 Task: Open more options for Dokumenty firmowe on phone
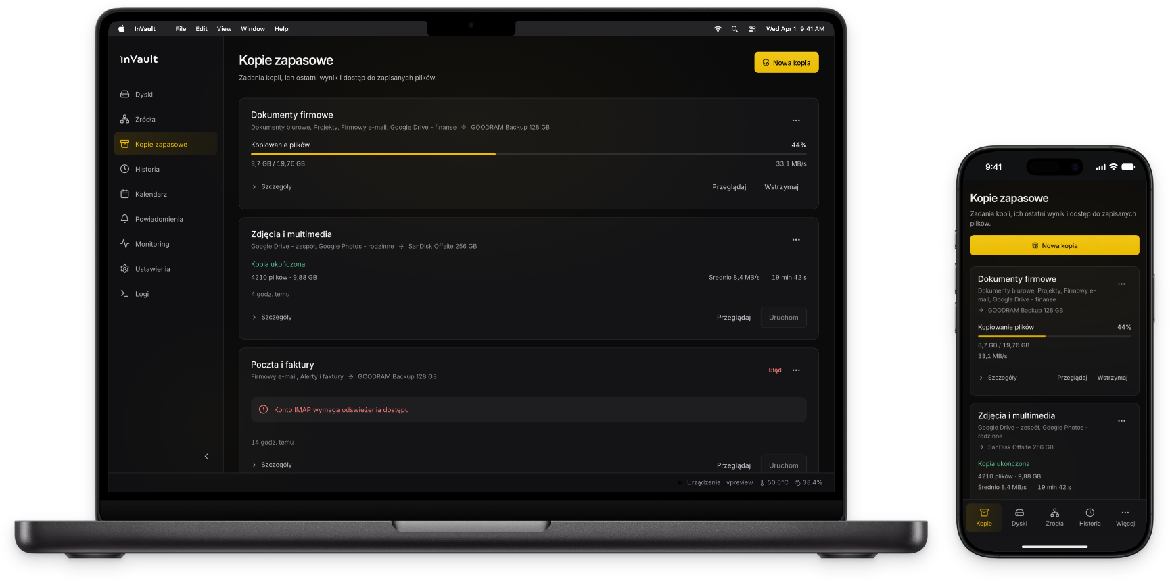pyautogui.click(x=1121, y=284)
